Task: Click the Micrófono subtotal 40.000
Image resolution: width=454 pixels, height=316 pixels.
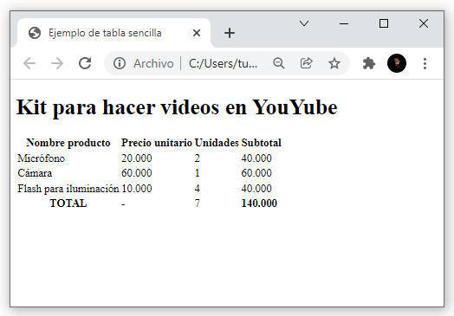Action: 256,158
